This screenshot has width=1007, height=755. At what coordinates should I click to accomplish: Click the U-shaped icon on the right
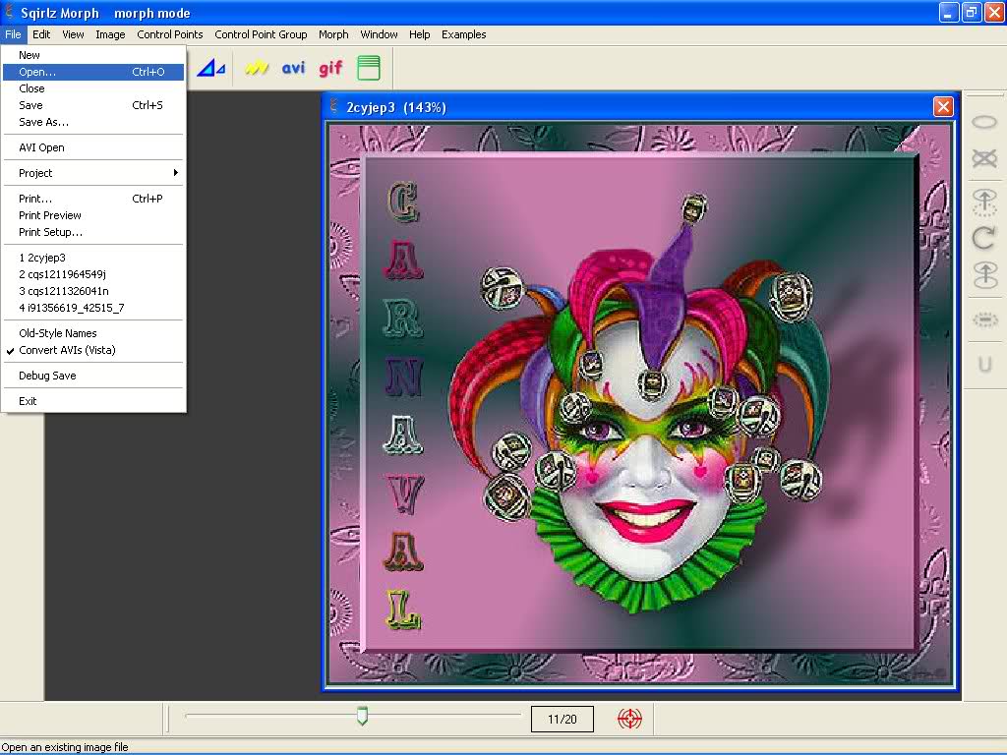pos(984,364)
